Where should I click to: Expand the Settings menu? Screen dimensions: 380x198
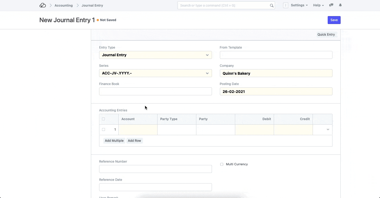(x=299, y=5)
